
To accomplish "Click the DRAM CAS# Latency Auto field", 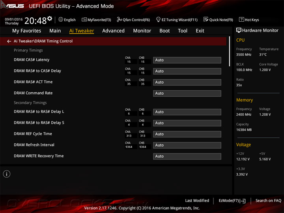I will (187, 60).
